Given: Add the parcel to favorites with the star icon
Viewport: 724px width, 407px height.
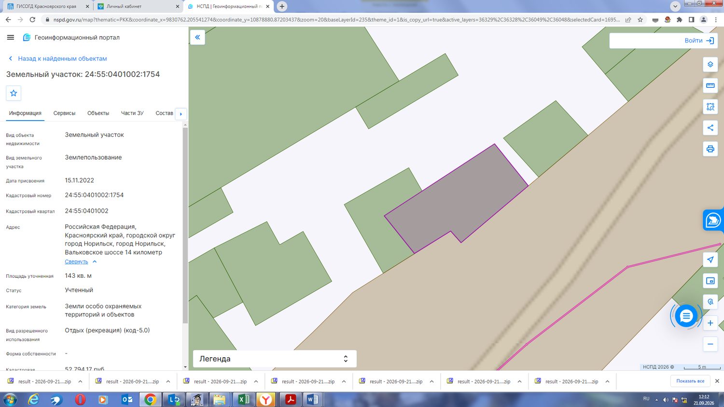Looking at the screenshot, I should point(14,93).
